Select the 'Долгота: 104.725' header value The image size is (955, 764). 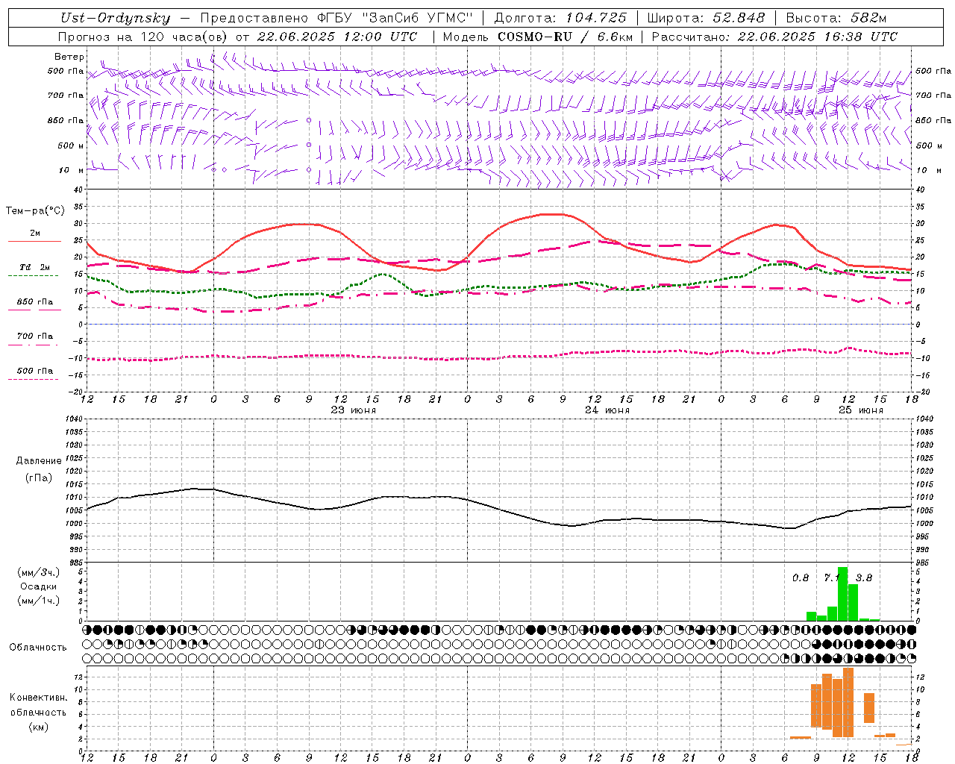tap(560, 19)
